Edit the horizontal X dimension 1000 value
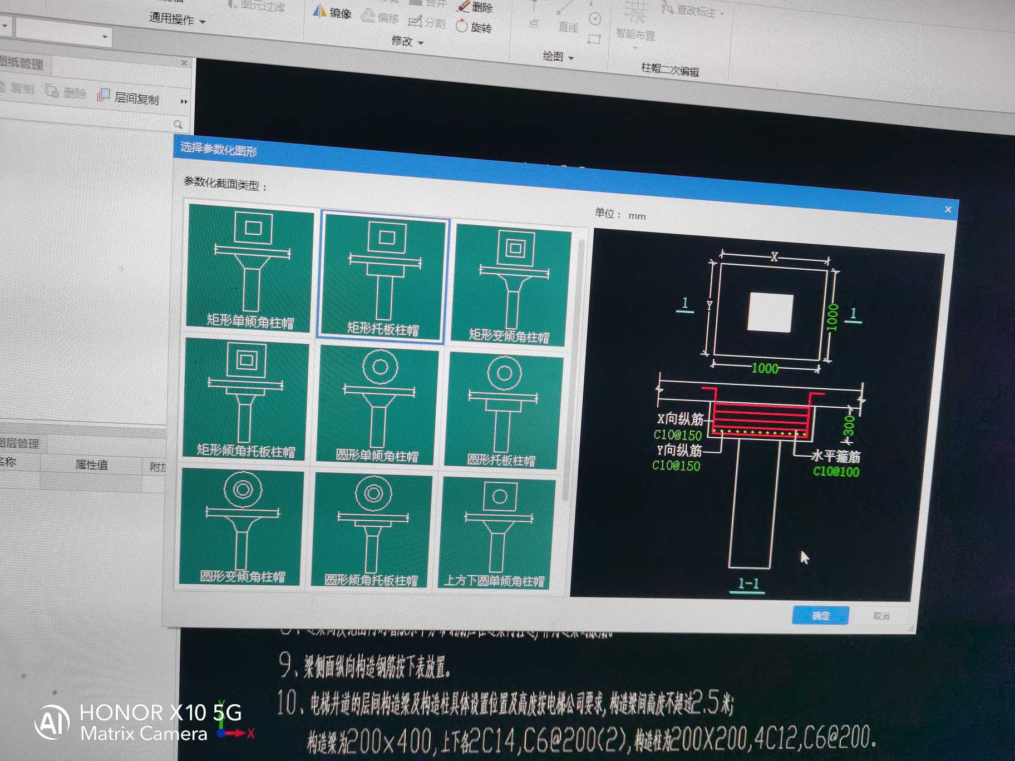The width and height of the screenshot is (1015, 761). click(765, 368)
